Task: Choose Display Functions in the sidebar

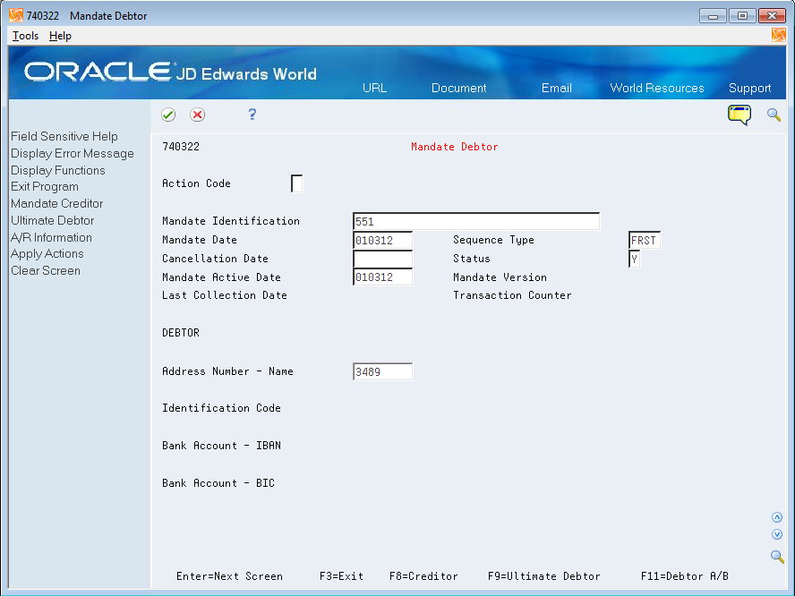Action: pos(58,170)
